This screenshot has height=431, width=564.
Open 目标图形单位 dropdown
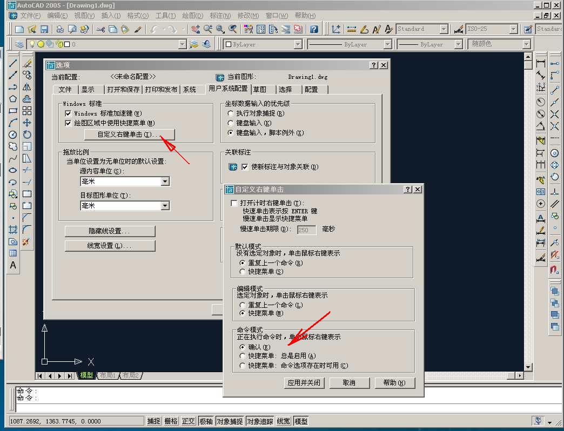click(x=165, y=206)
